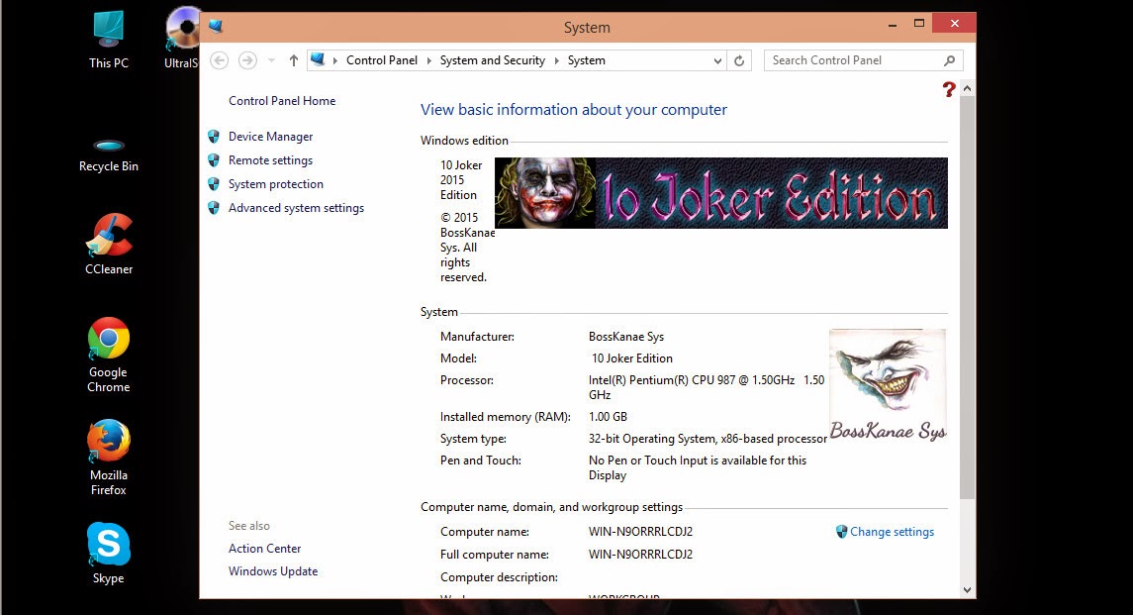The width and height of the screenshot is (1133, 615).
Task: Refresh the System page
Action: (x=739, y=60)
